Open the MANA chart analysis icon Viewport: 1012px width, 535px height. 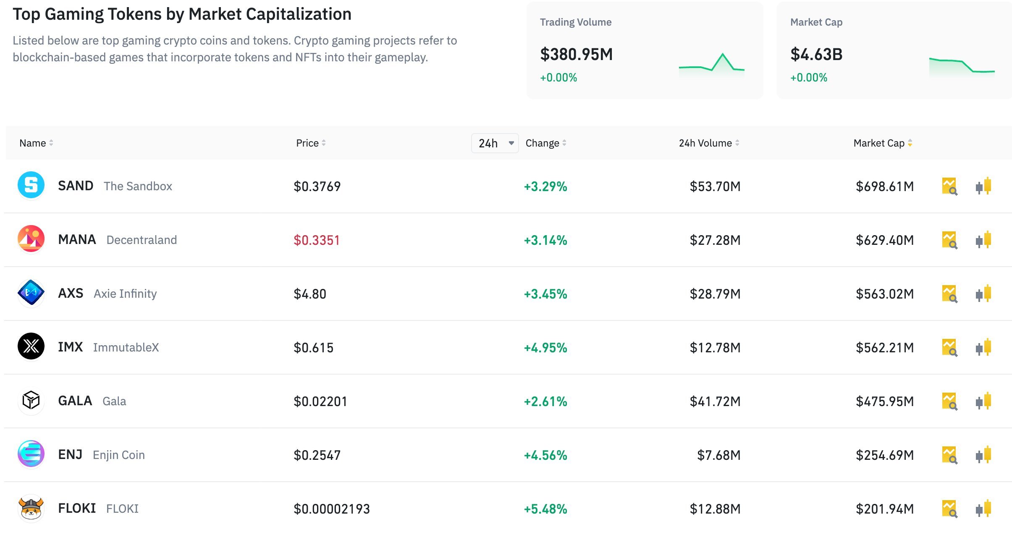pos(949,240)
